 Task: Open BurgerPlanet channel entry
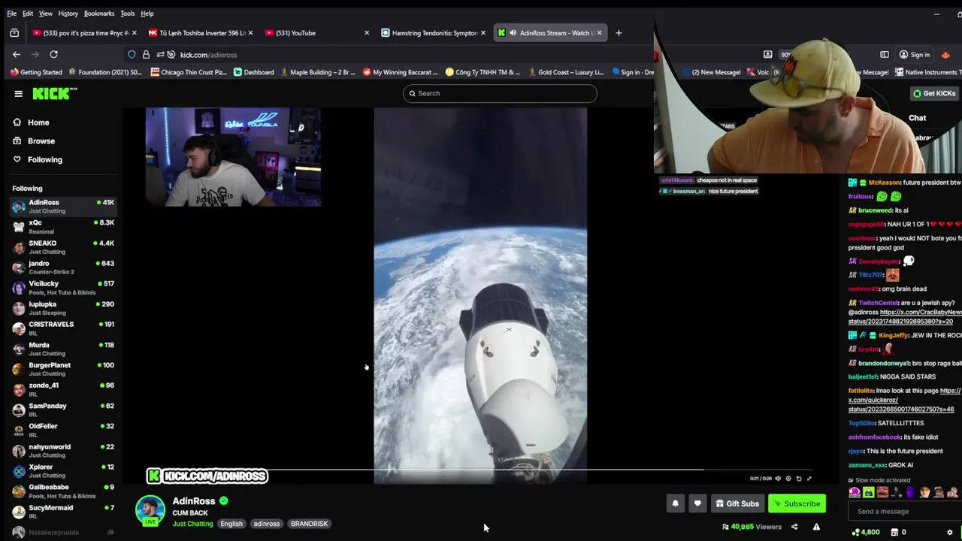point(63,369)
